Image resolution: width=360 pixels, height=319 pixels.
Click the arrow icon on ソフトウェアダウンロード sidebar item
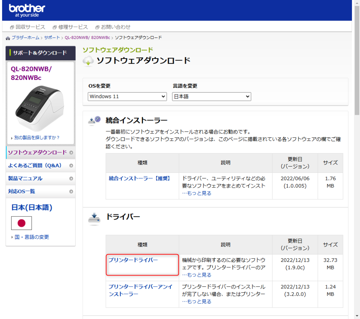(x=71, y=152)
